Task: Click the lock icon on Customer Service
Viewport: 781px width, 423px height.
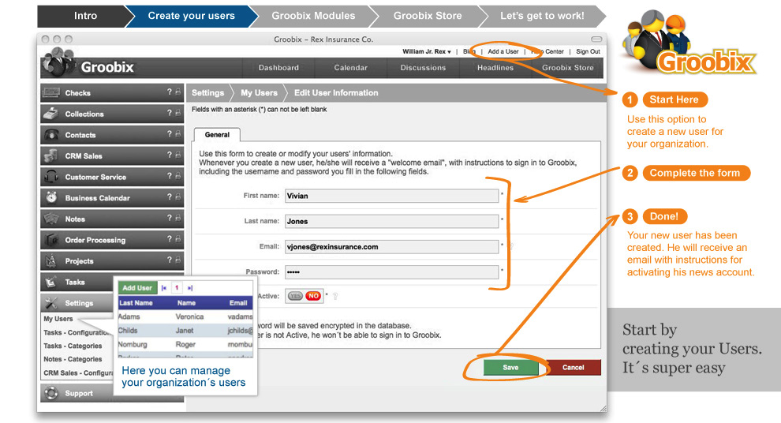Action: [177, 176]
